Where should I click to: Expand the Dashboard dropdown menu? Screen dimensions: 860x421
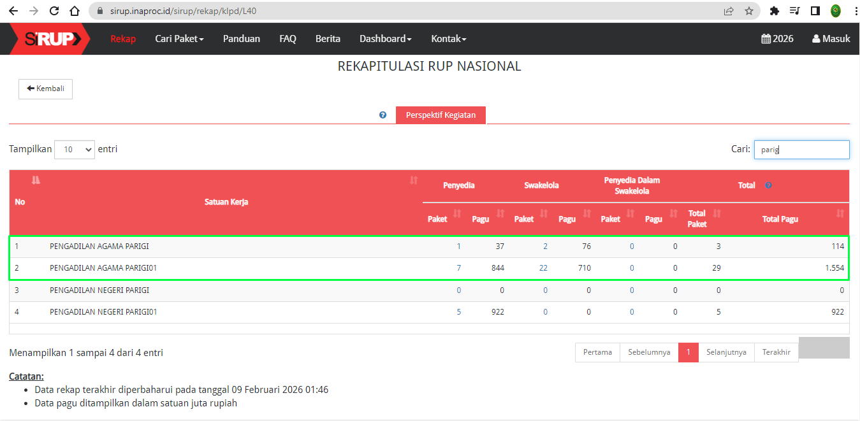pyautogui.click(x=385, y=39)
